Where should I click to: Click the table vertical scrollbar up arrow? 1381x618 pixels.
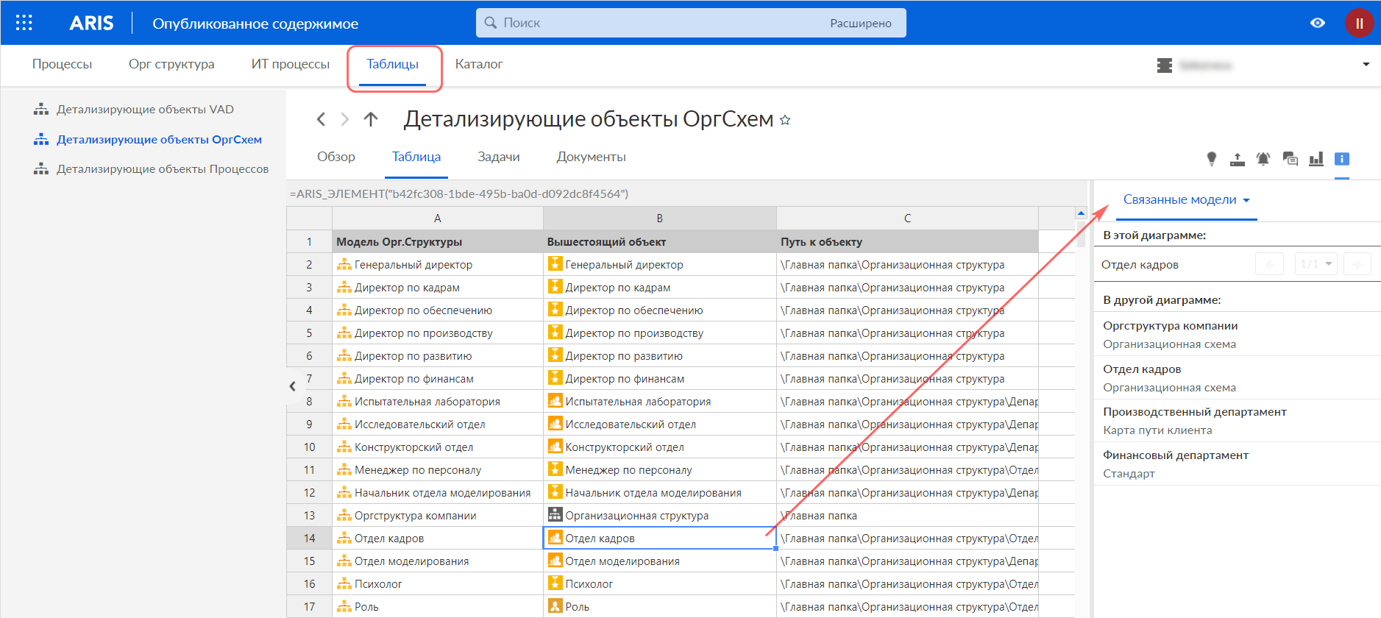[1081, 213]
